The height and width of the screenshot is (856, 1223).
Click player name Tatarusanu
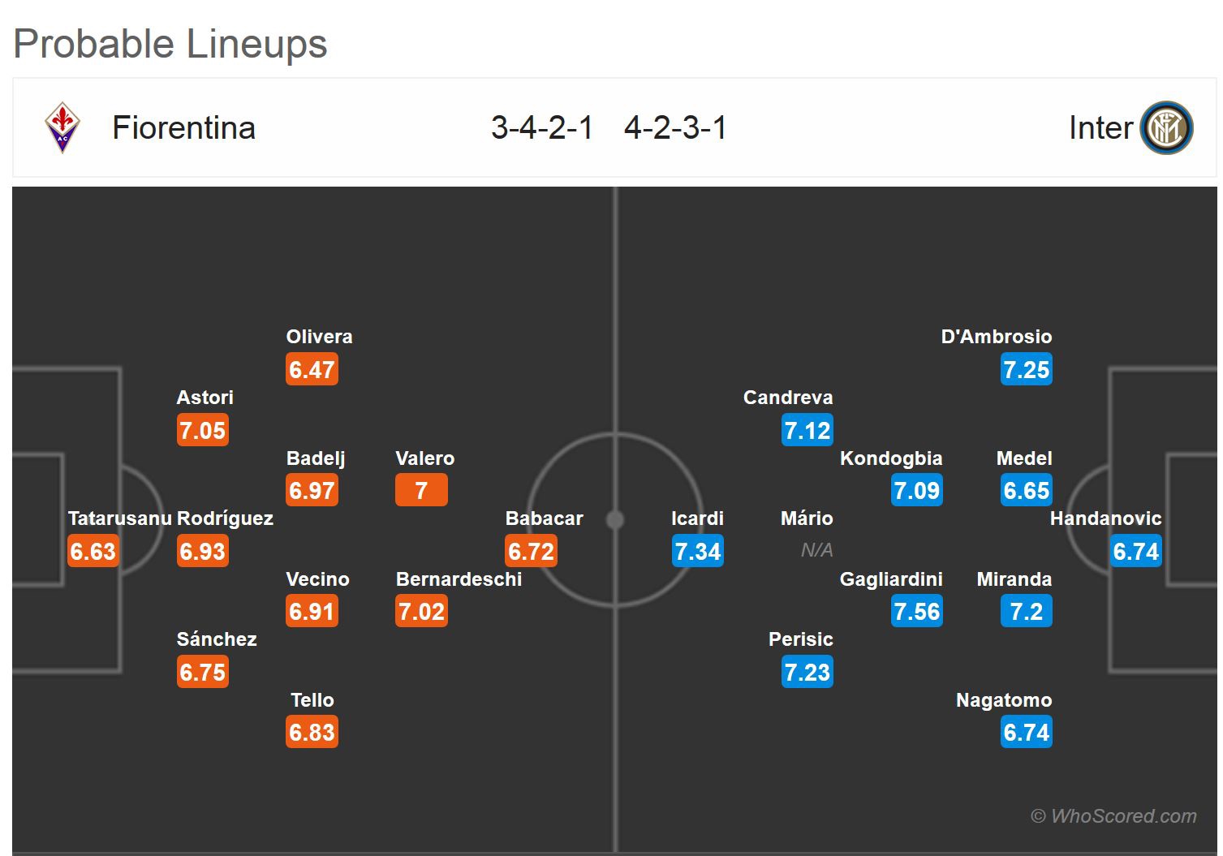pos(119,518)
